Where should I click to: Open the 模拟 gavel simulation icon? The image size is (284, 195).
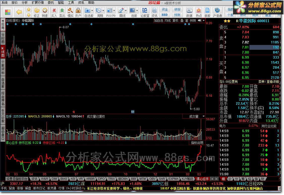tap(70, 10)
